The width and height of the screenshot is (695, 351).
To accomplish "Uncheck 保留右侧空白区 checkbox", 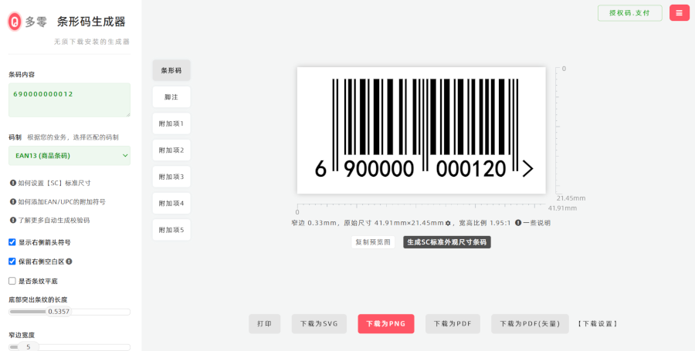I will click(12, 262).
